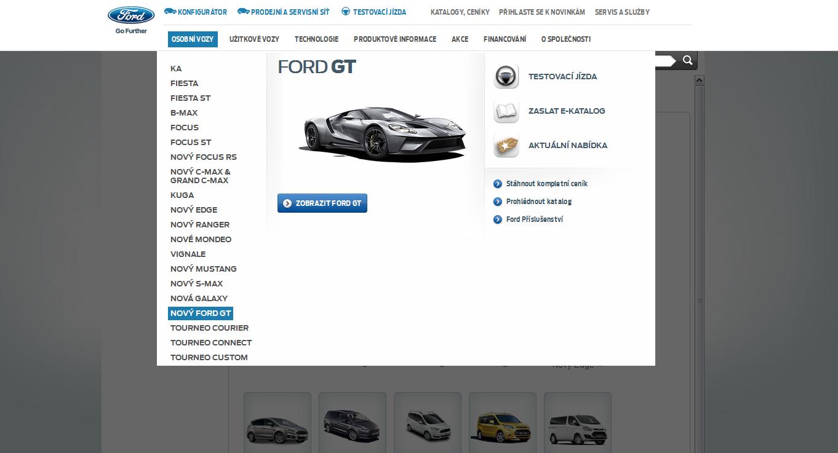Click the car icon beside Prodejní a servisní síť

point(243,12)
